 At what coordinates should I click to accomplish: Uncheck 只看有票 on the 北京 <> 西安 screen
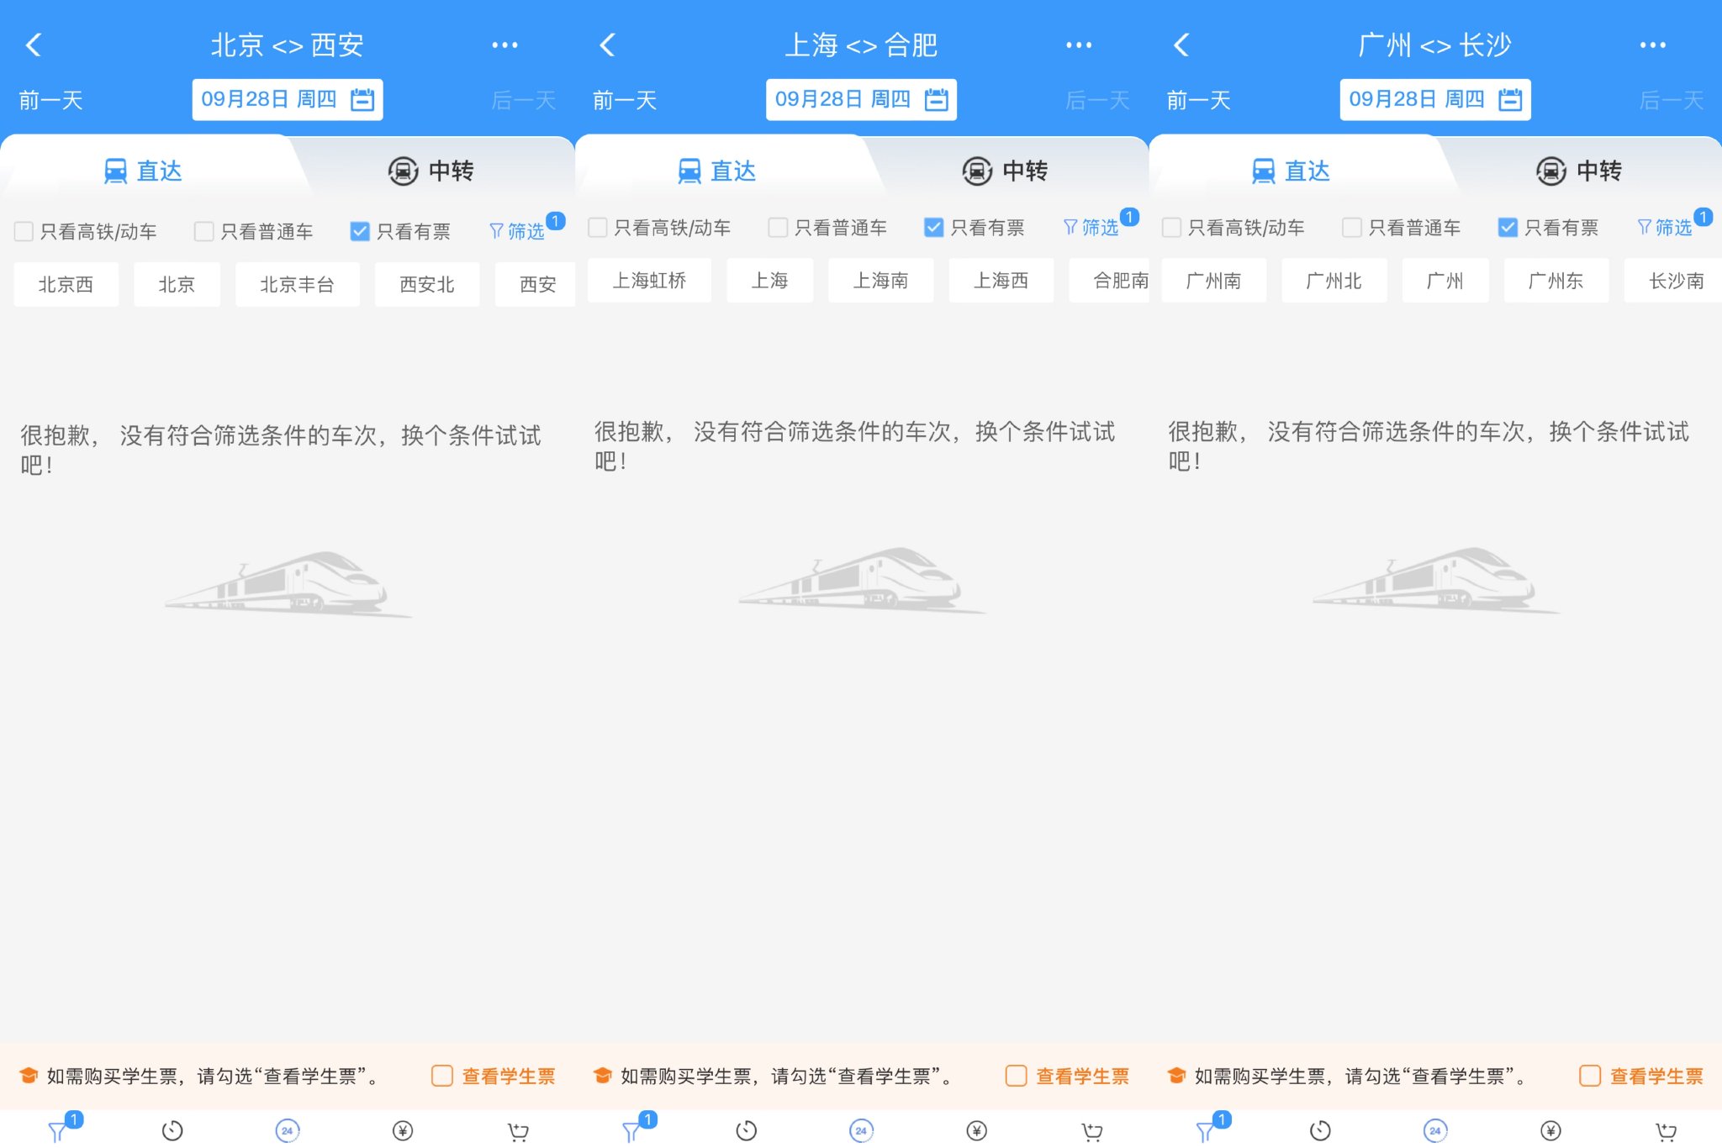click(360, 231)
